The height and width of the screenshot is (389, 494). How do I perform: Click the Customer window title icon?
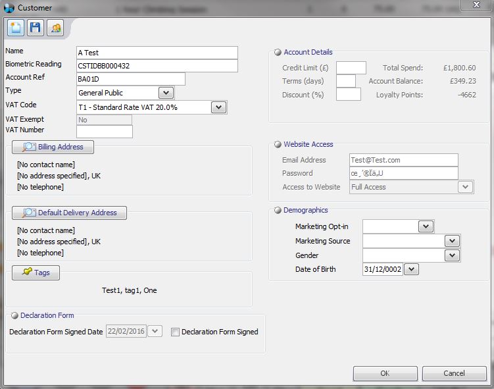(9, 7)
